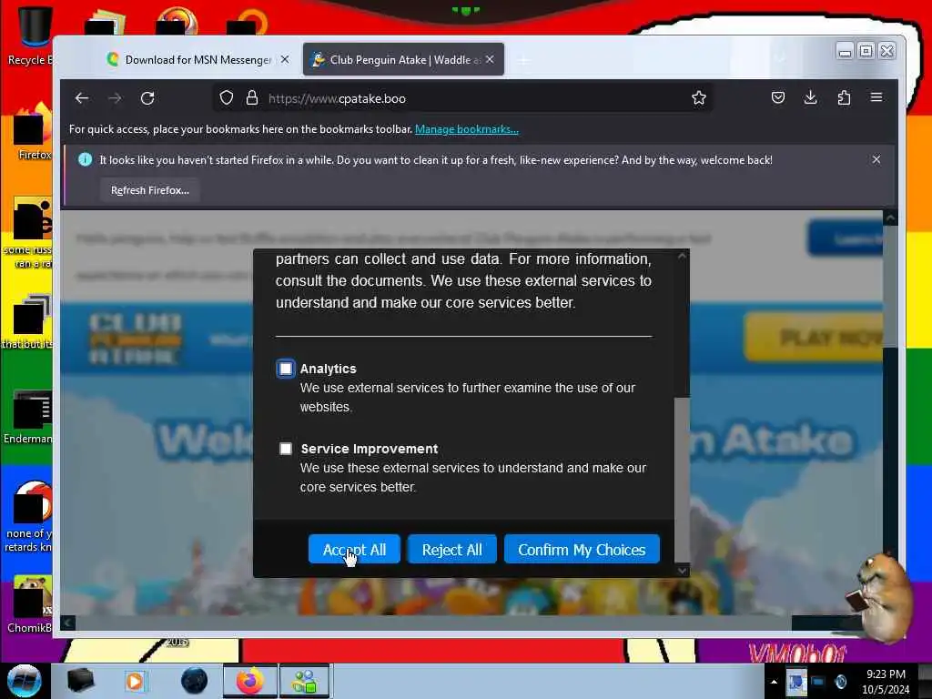Open Firefox from the taskbar
The height and width of the screenshot is (699, 932).
click(249, 681)
